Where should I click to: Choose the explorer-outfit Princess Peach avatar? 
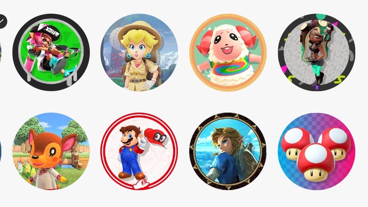click(x=139, y=52)
